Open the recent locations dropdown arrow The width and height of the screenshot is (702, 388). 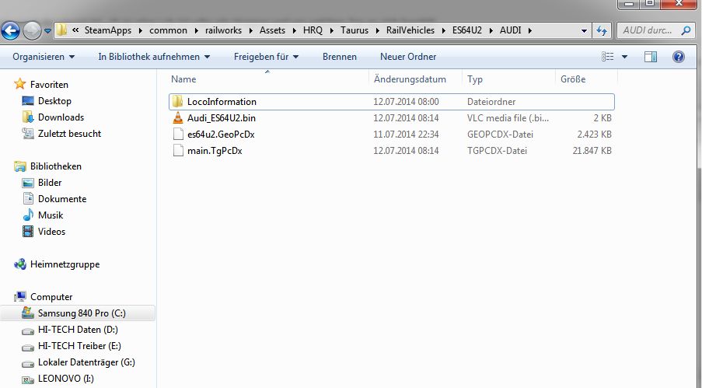pos(47,30)
